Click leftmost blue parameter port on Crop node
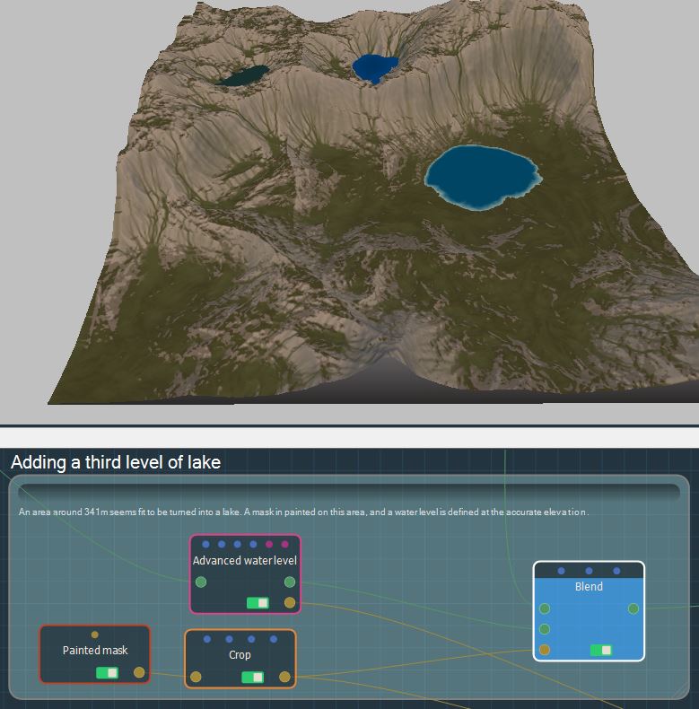Screen dimensions: 699x709 click(207, 639)
